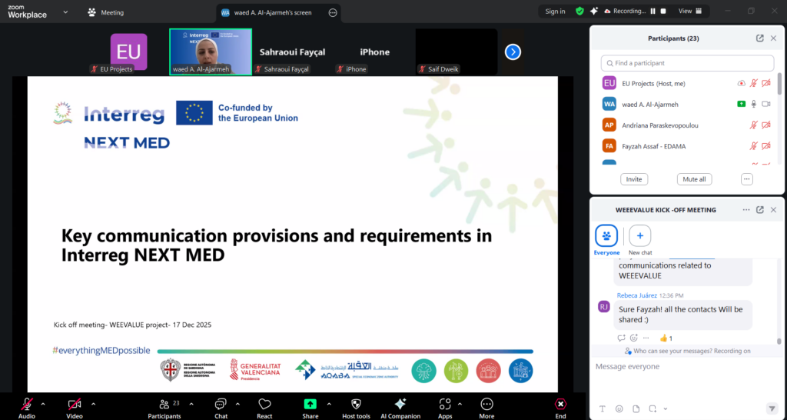Open Host tools shield icon
Screen dimensions: 787x420
pyautogui.click(x=356, y=404)
